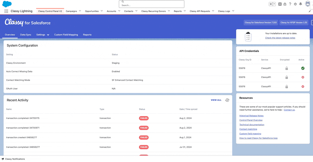This screenshot has height=162, width=313.
Task: Select transaction.completed-34705175 row name
Action: pyautogui.click(x=23, y=118)
